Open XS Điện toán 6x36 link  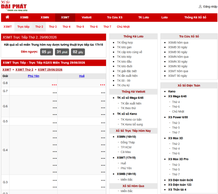(181, 180)
